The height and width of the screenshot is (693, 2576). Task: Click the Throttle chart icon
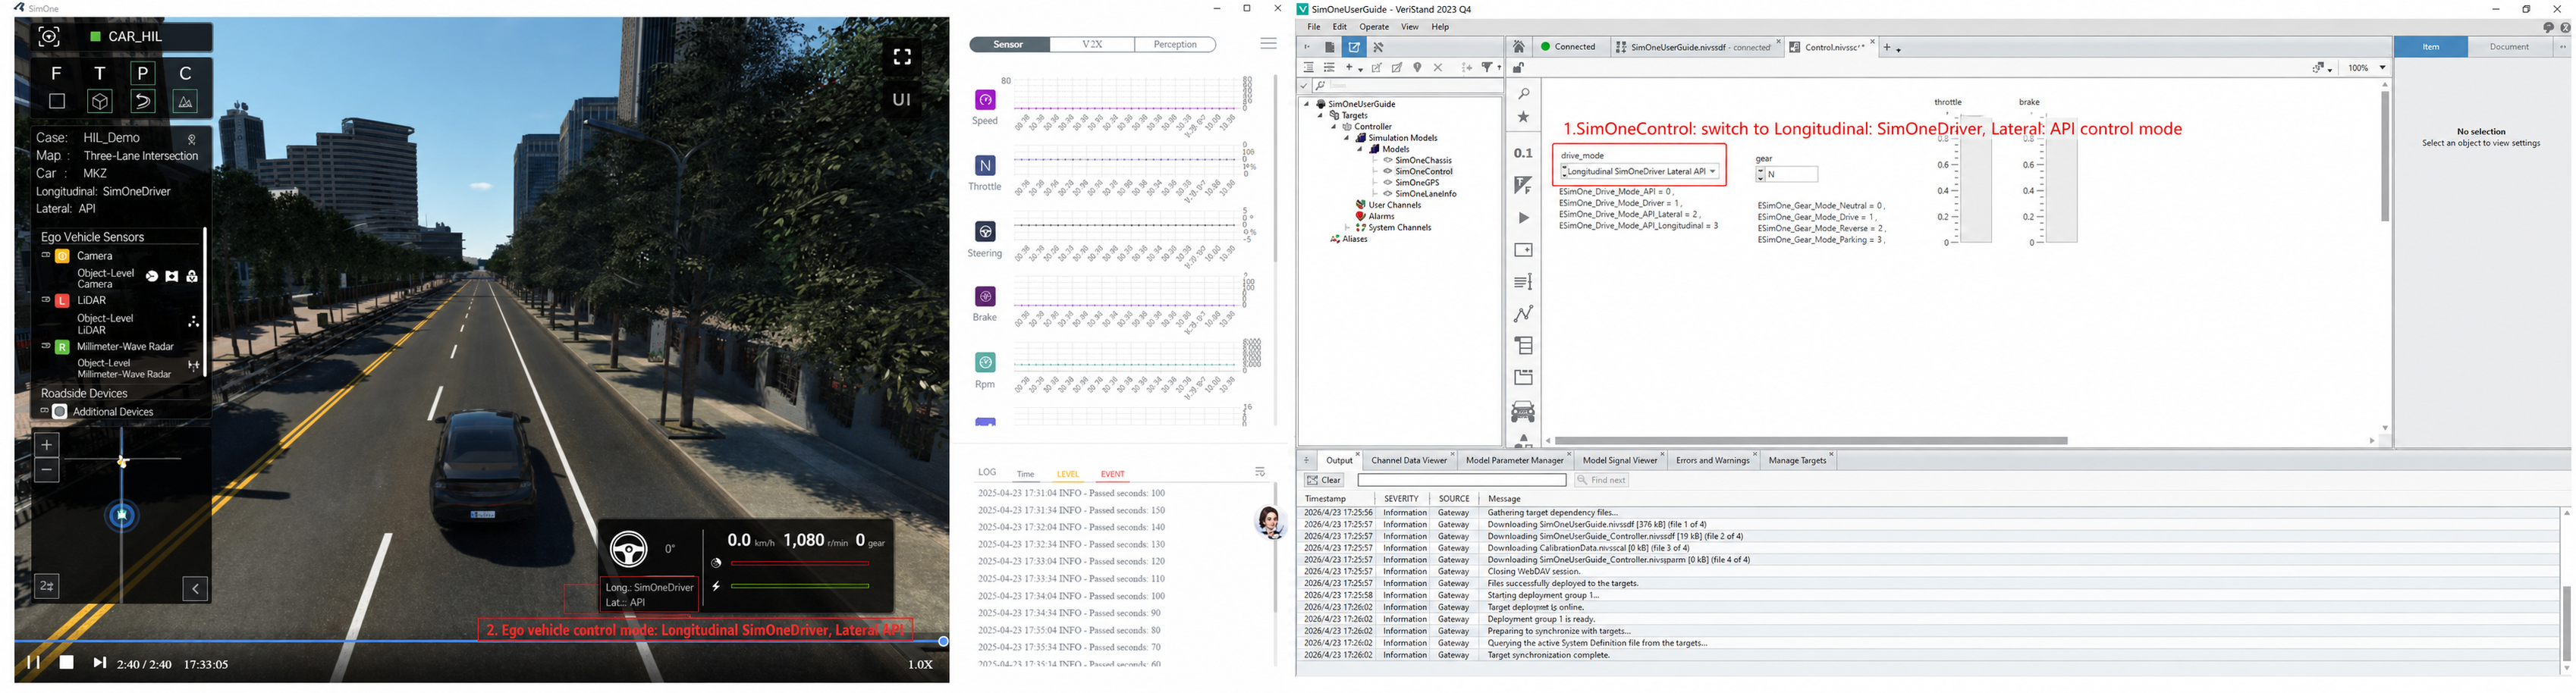point(985,165)
